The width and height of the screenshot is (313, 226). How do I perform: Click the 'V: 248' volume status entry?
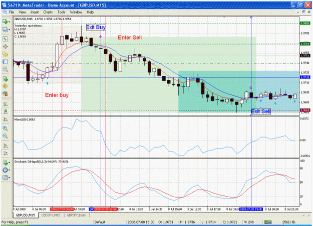tap(249, 222)
